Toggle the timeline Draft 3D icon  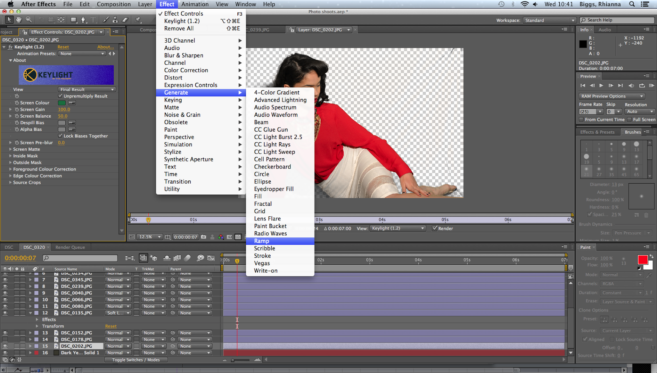pos(154,258)
